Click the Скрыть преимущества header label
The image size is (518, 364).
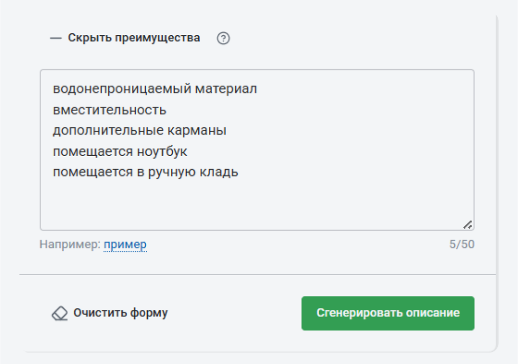tap(134, 37)
